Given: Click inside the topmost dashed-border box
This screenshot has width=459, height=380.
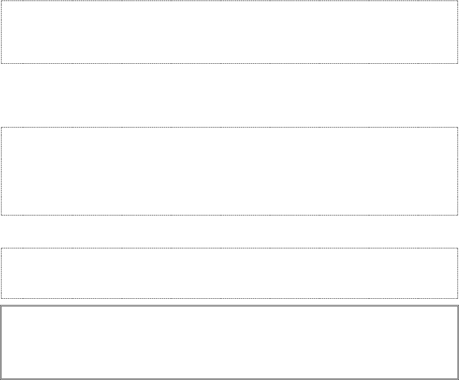Looking at the screenshot, I should (x=229, y=32).
